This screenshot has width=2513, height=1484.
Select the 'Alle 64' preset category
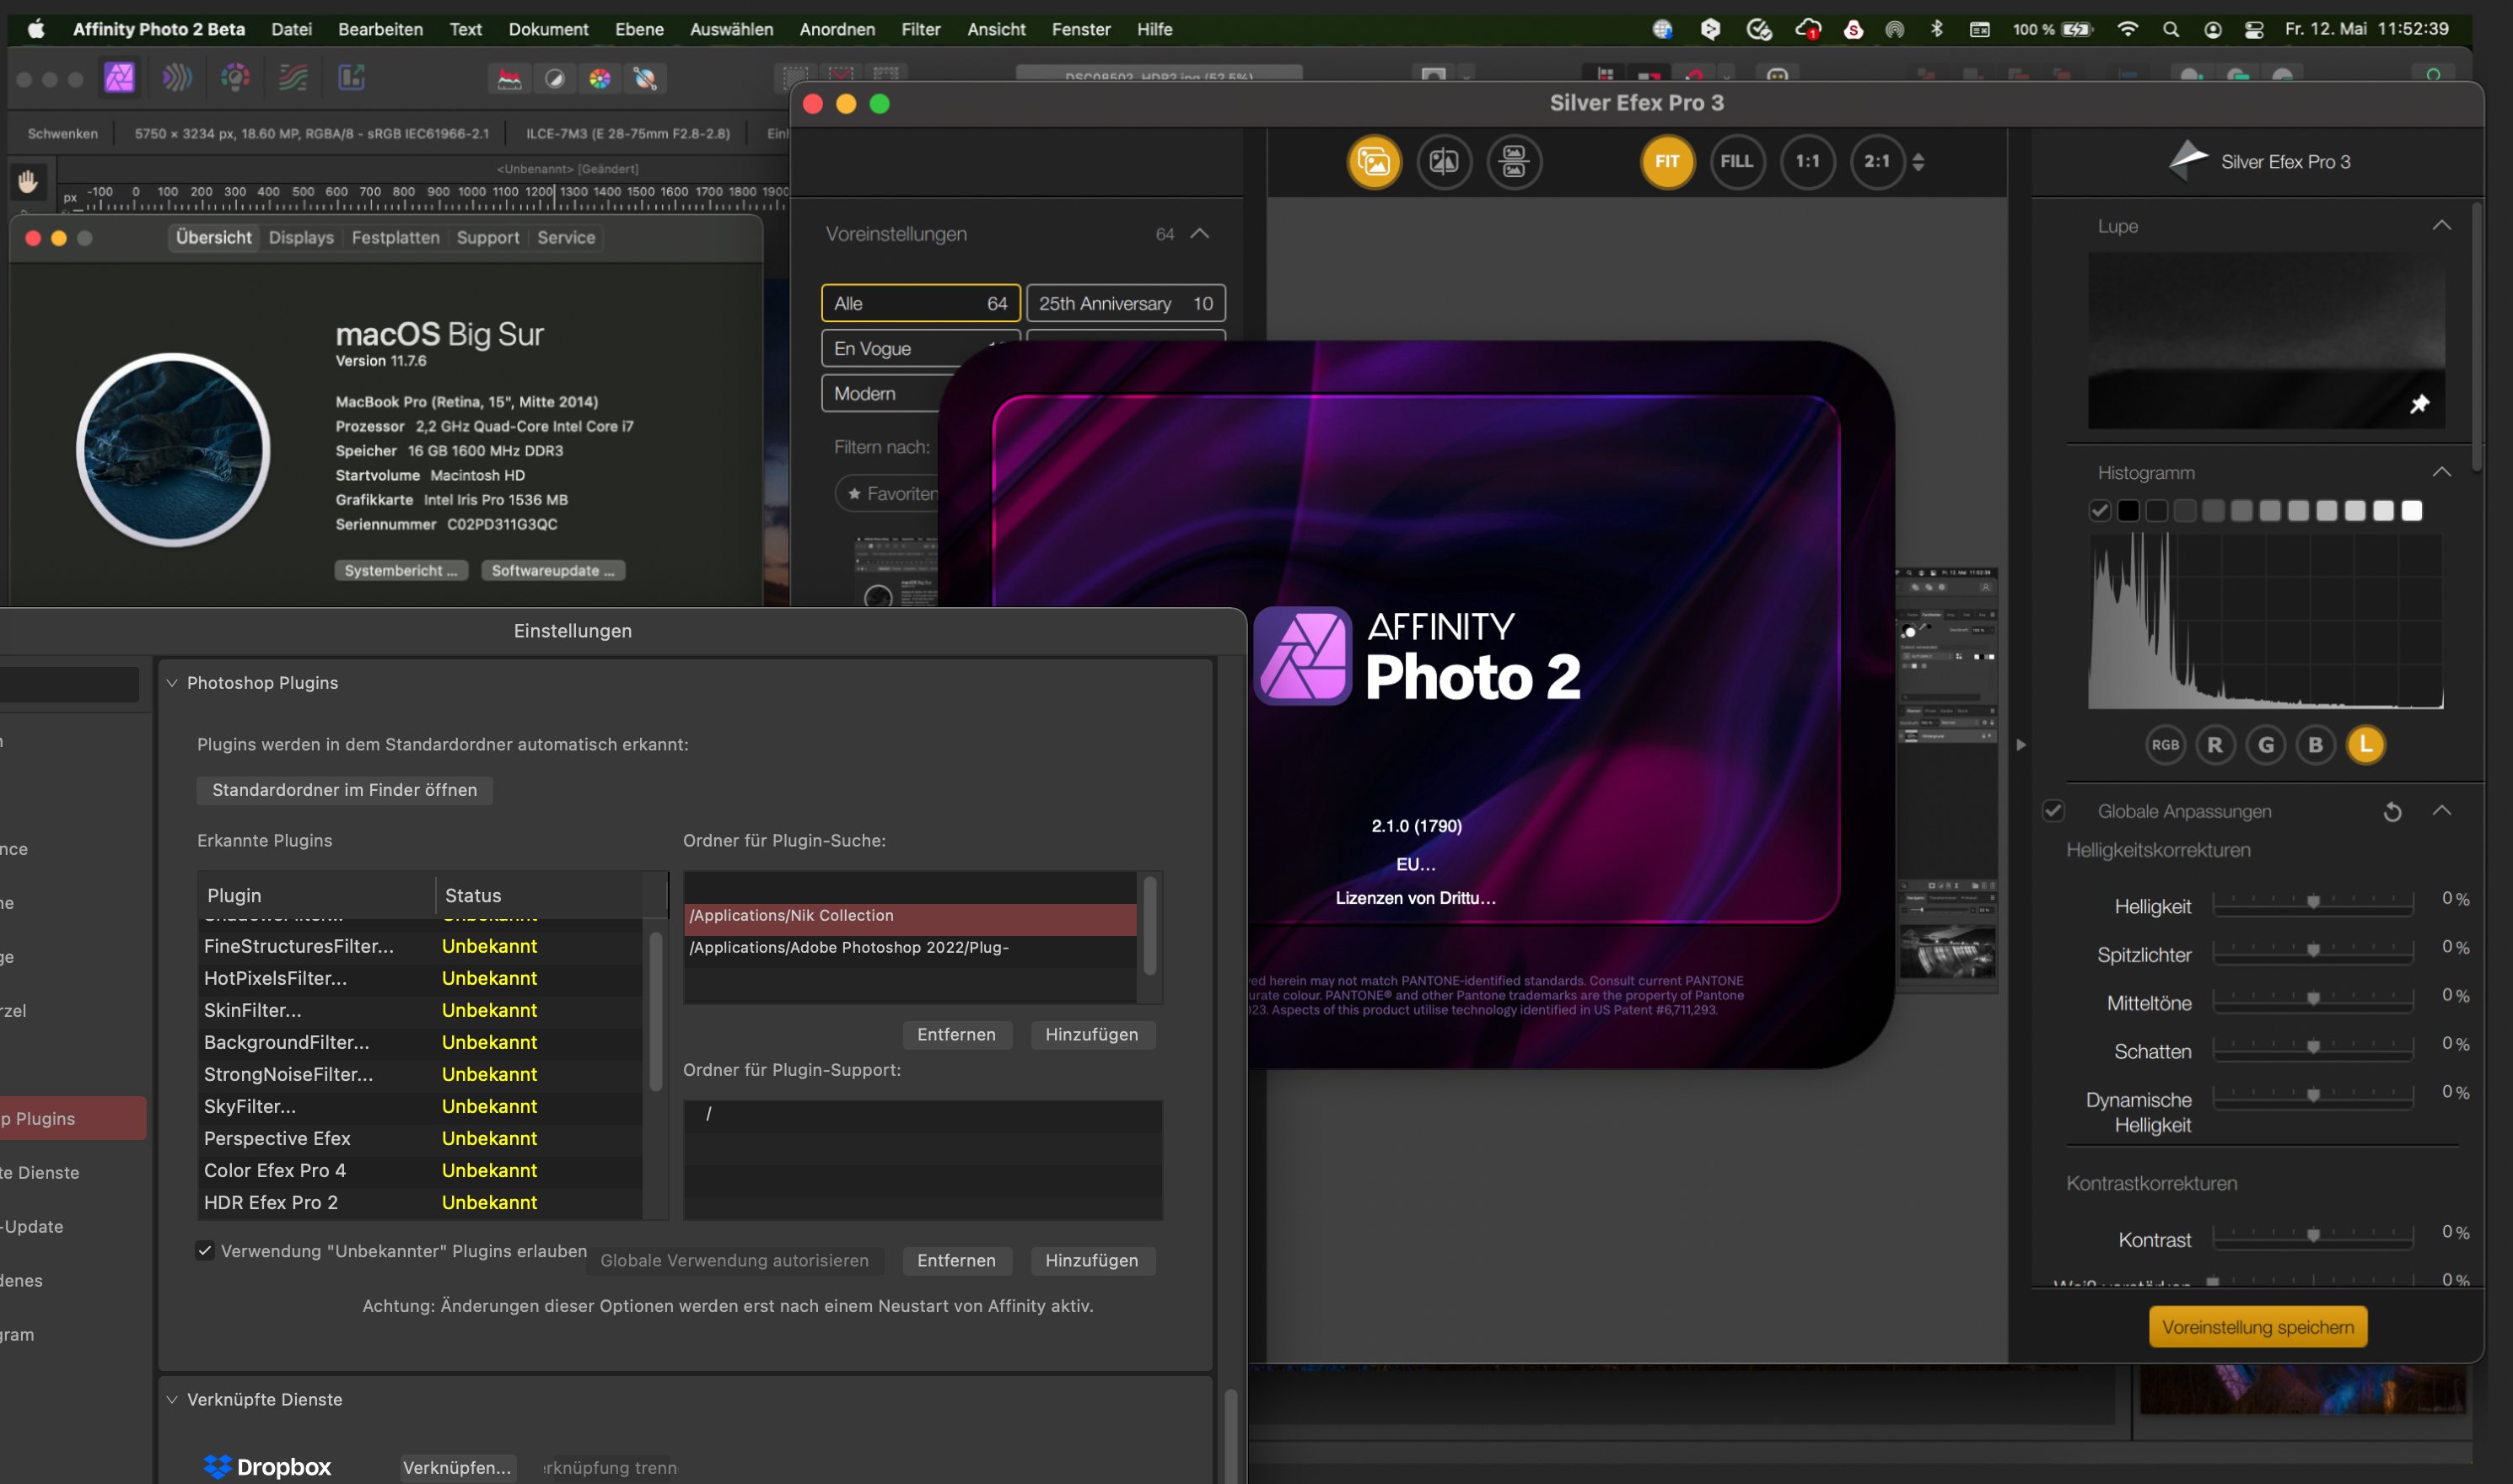pyautogui.click(x=920, y=303)
